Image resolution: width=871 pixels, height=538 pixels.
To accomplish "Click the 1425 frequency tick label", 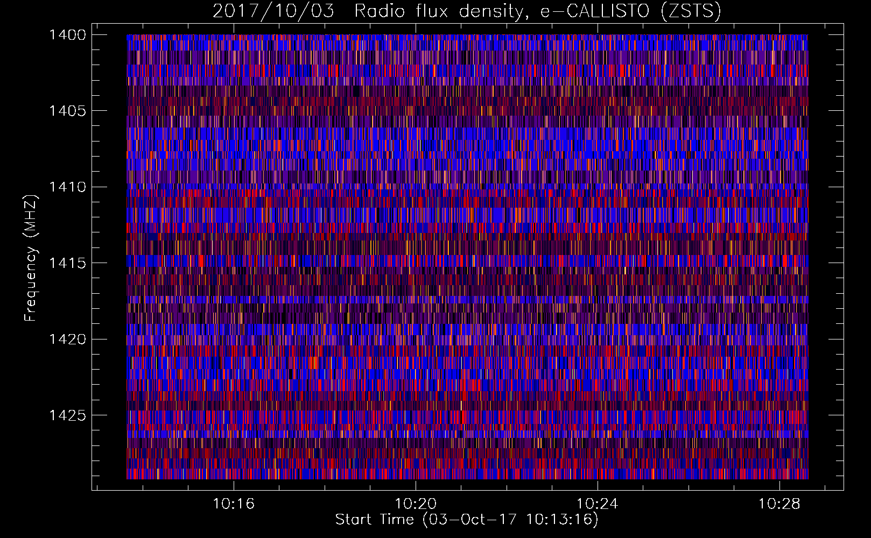I will [67, 415].
